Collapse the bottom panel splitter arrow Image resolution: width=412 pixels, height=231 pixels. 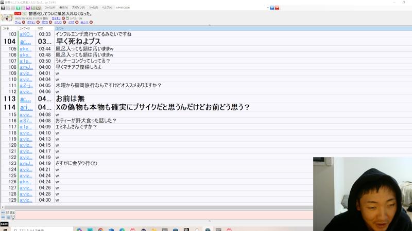click(x=210, y=221)
